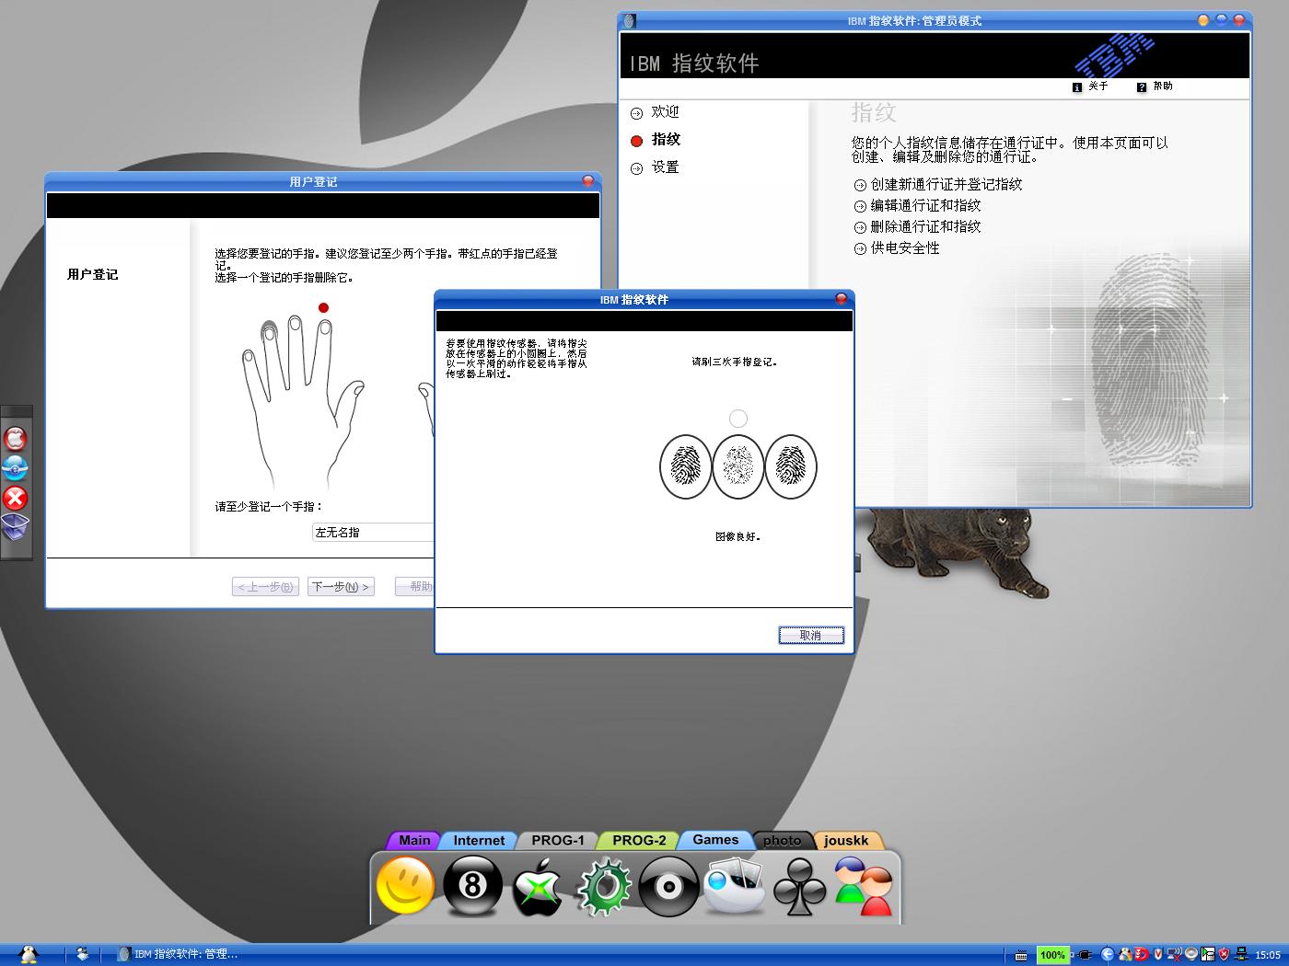Open the yellow smiley icon in the dock

click(405, 886)
